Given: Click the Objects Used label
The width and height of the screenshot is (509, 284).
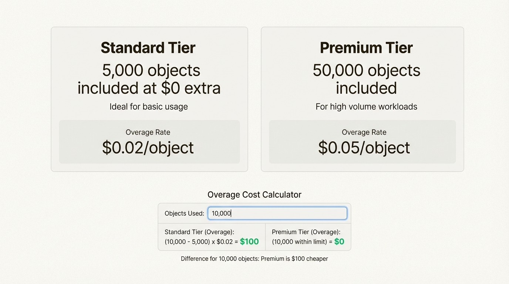Looking at the screenshot, I should [184, 213].
